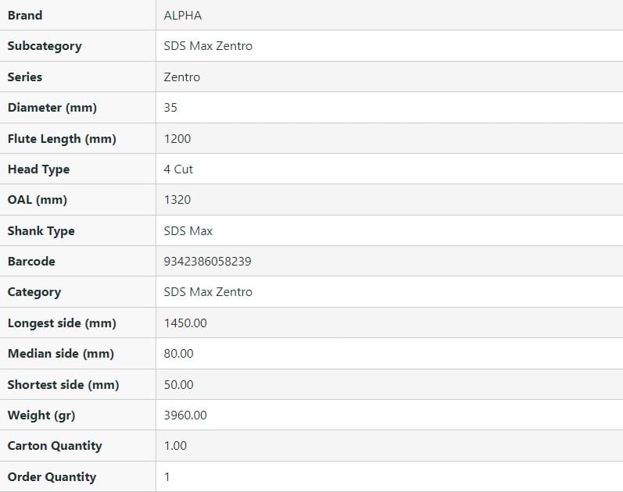Click the Carton Quantity value 1.00
This screenshot has width=623, height=492.
(x=175, y=446)
